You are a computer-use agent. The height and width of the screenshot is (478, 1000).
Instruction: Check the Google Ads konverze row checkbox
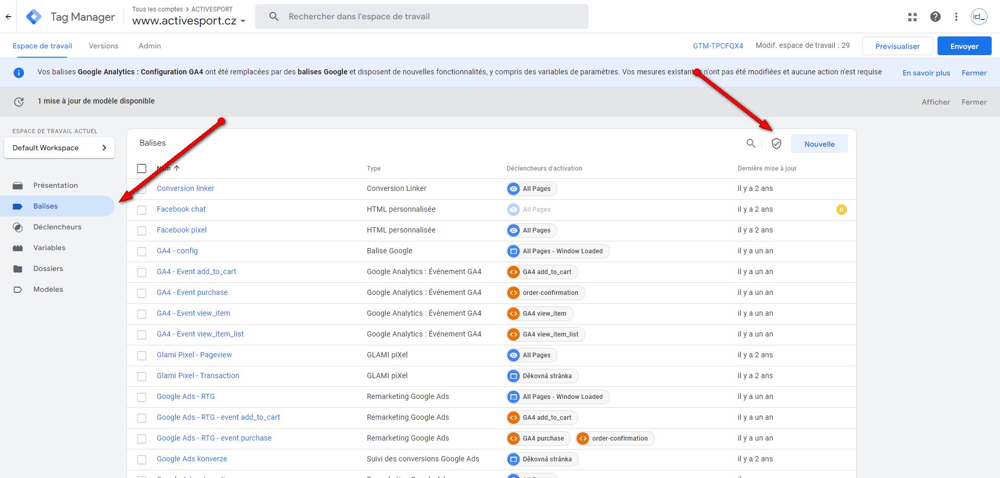pyautogui.click(x=142, y=460)
